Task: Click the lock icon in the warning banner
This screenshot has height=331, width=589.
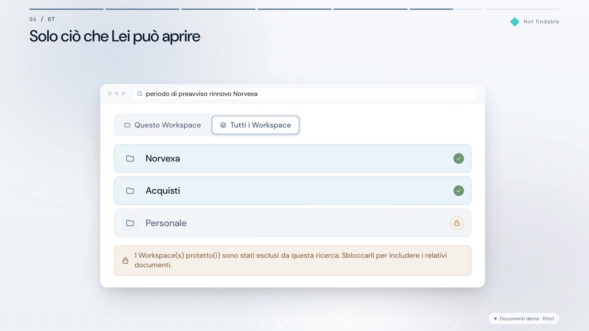Action: pyautogui.click(x=126, y=260)
